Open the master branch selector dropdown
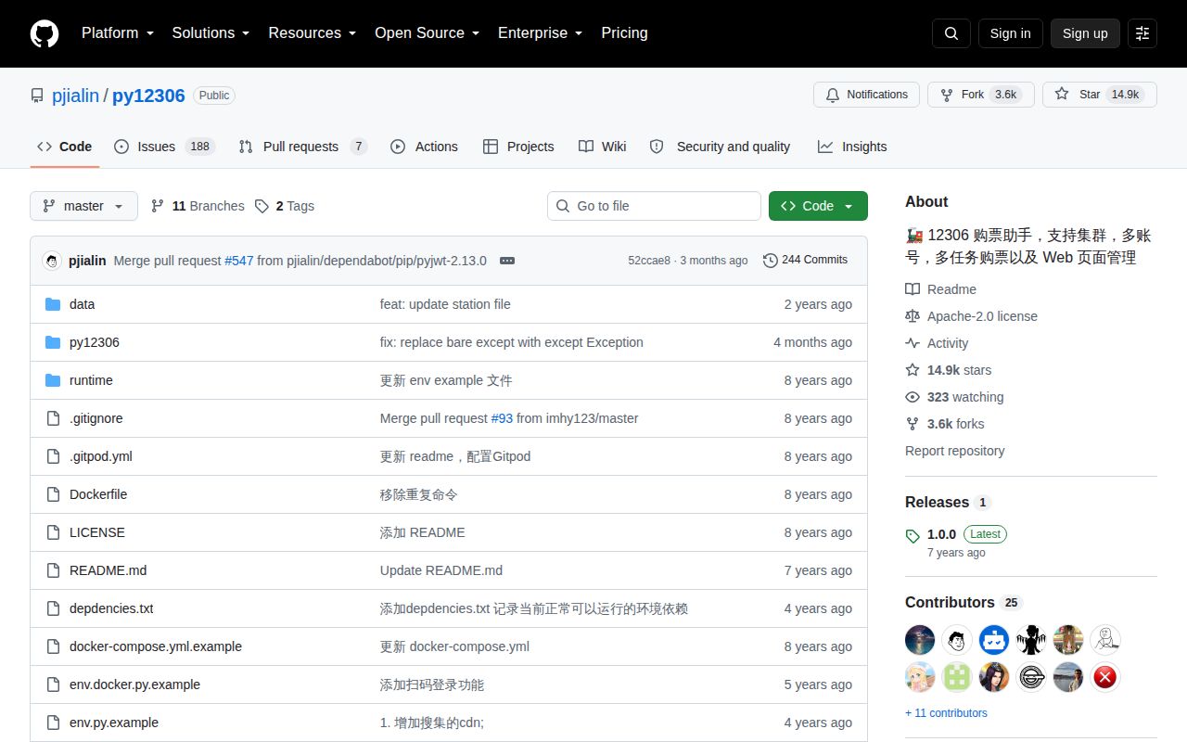 click(x=83, y=206)
